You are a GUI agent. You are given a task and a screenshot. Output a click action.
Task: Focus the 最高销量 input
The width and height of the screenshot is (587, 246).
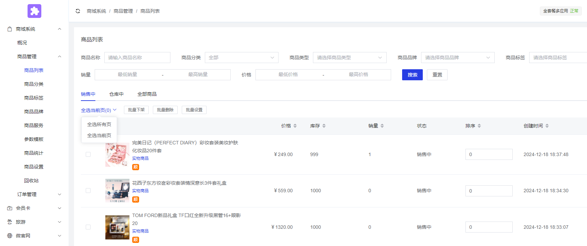[x=198, y=74]
